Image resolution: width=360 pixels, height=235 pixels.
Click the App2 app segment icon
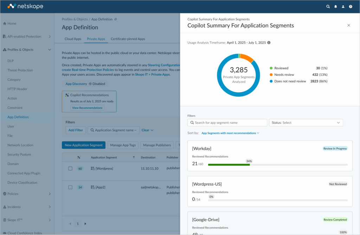pyautogui.click(x=93, y=187)
